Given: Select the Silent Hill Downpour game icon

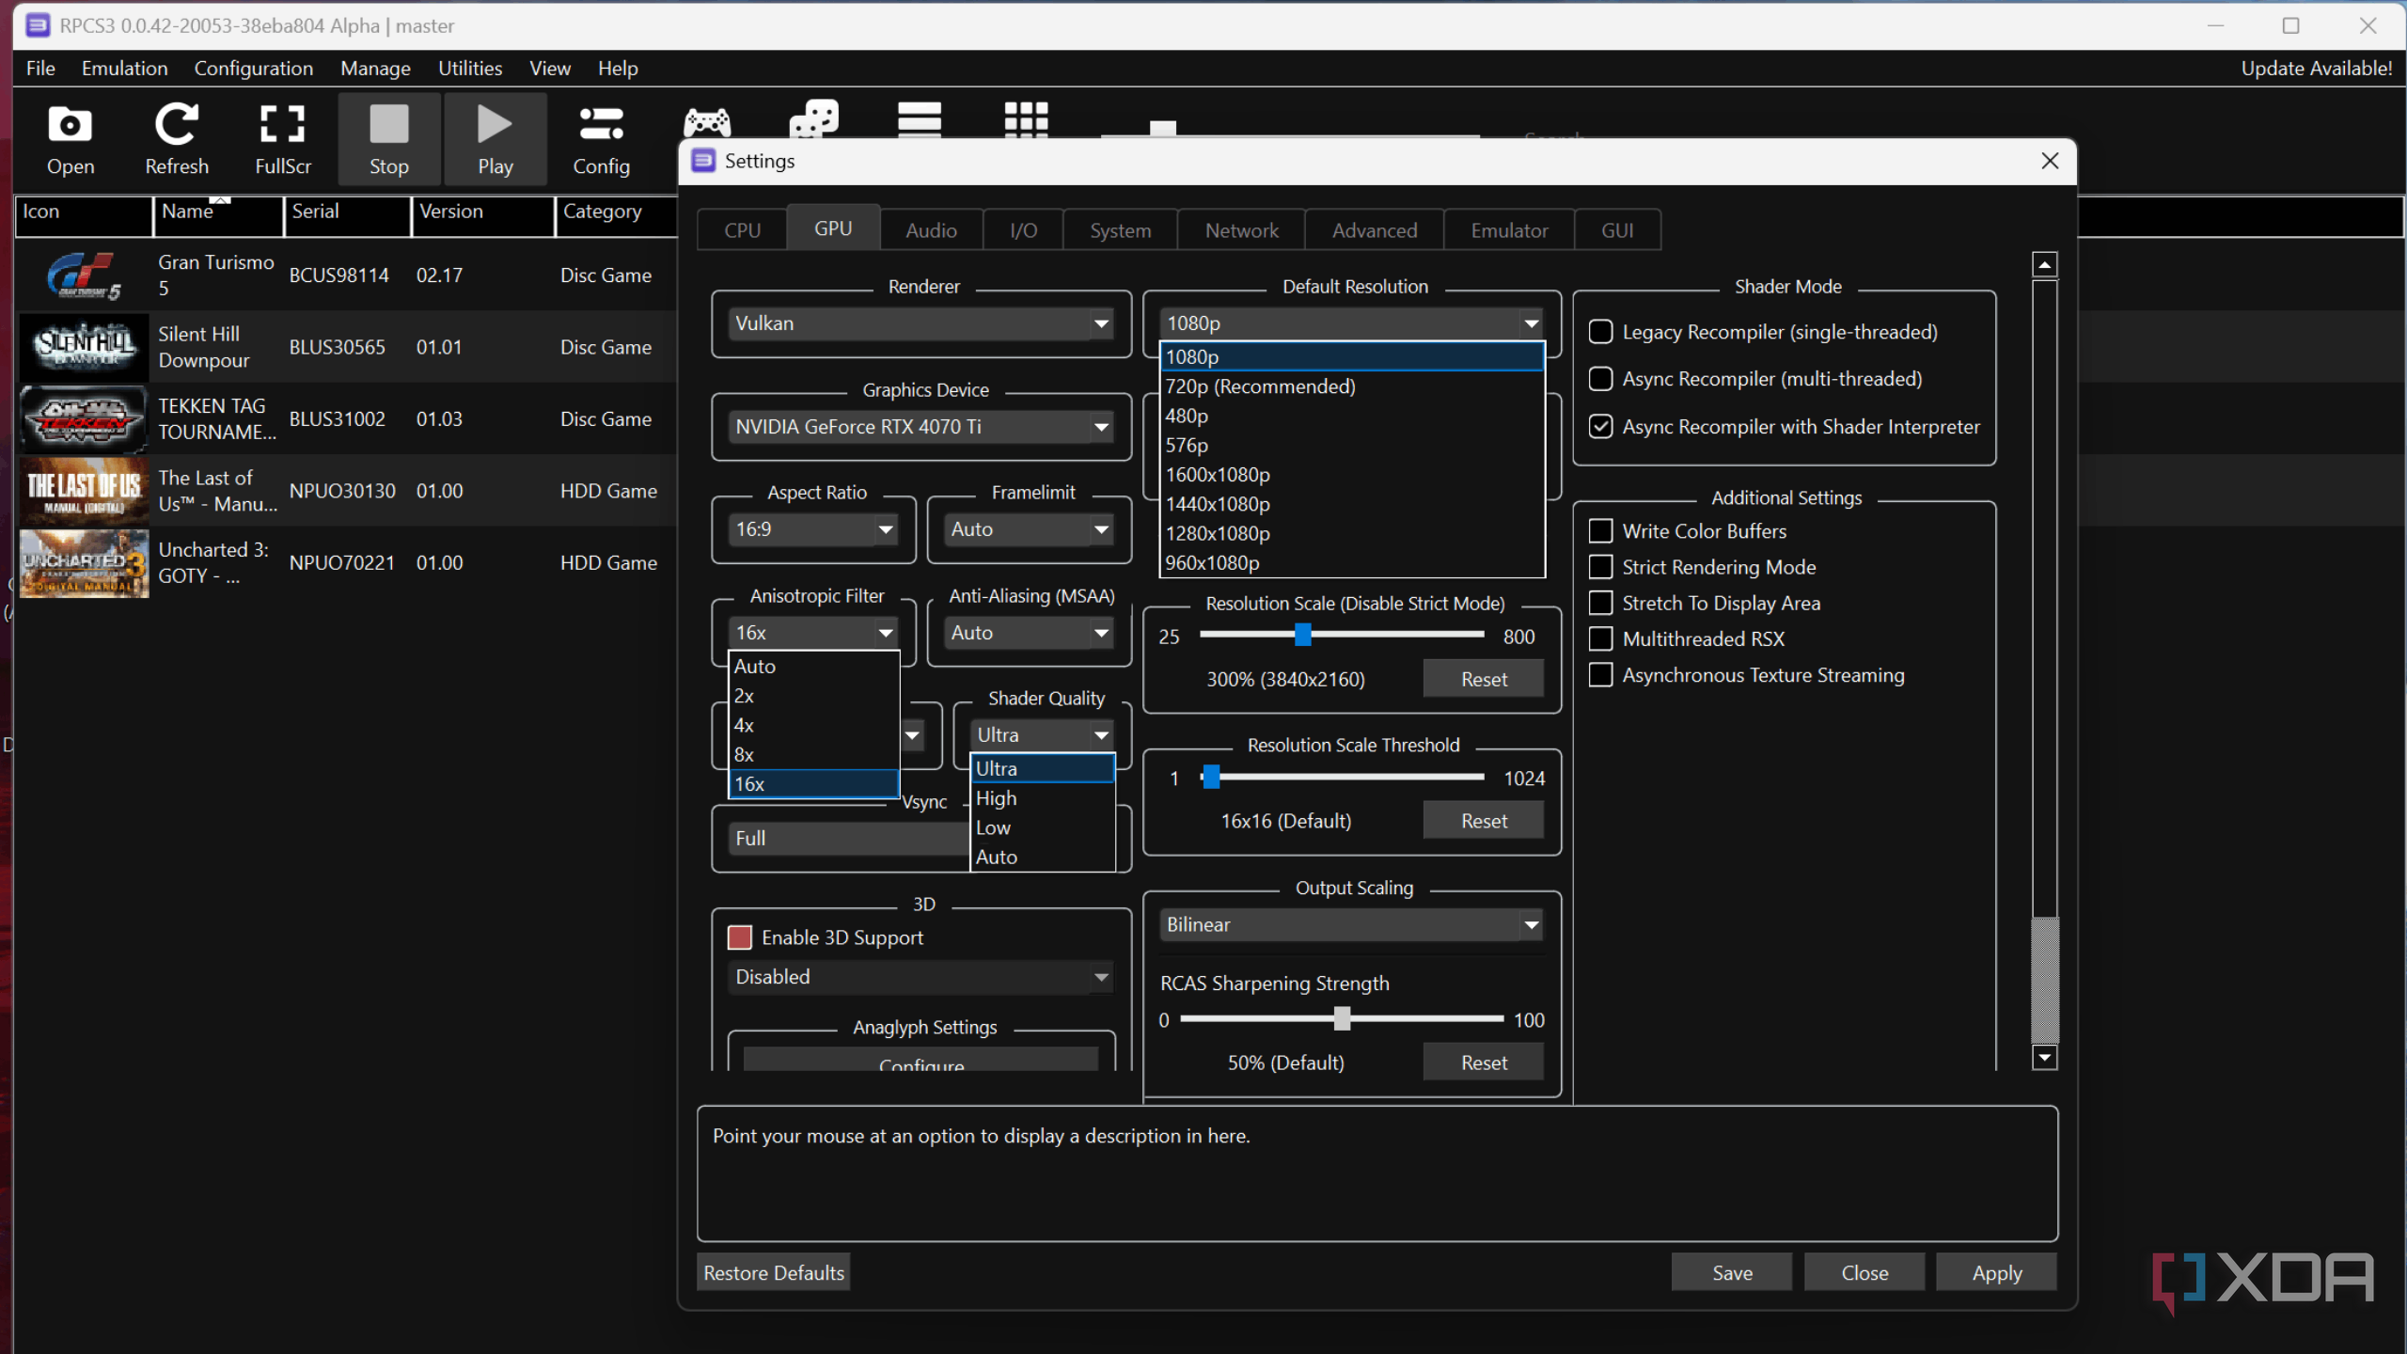Looking at the screenshot, I should [84, 347].
